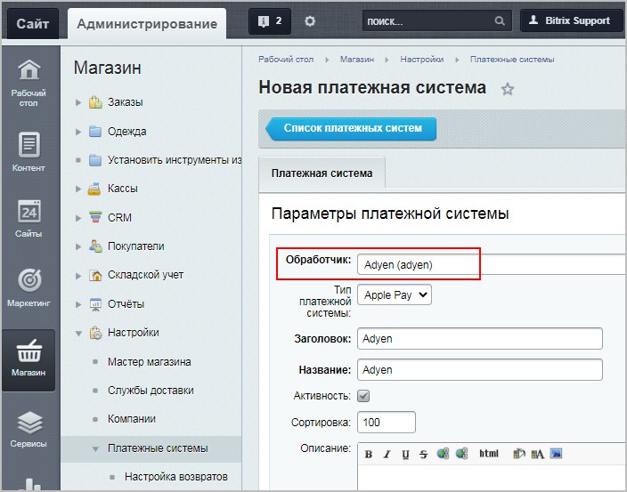Expand the Покупатели tree node
This screenshot has height=492, width=627.
tap(78, 246)
